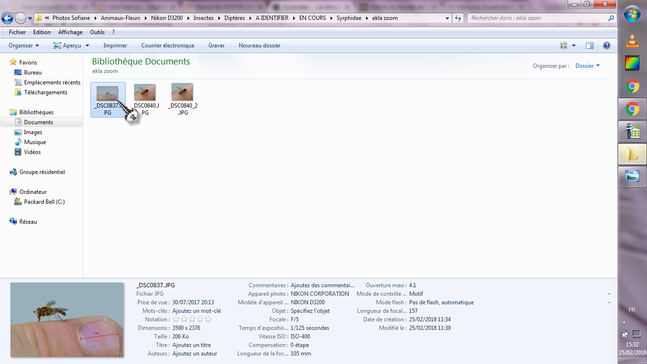Open the ? help menu
The image size is (647, 364).
point(114,32)
